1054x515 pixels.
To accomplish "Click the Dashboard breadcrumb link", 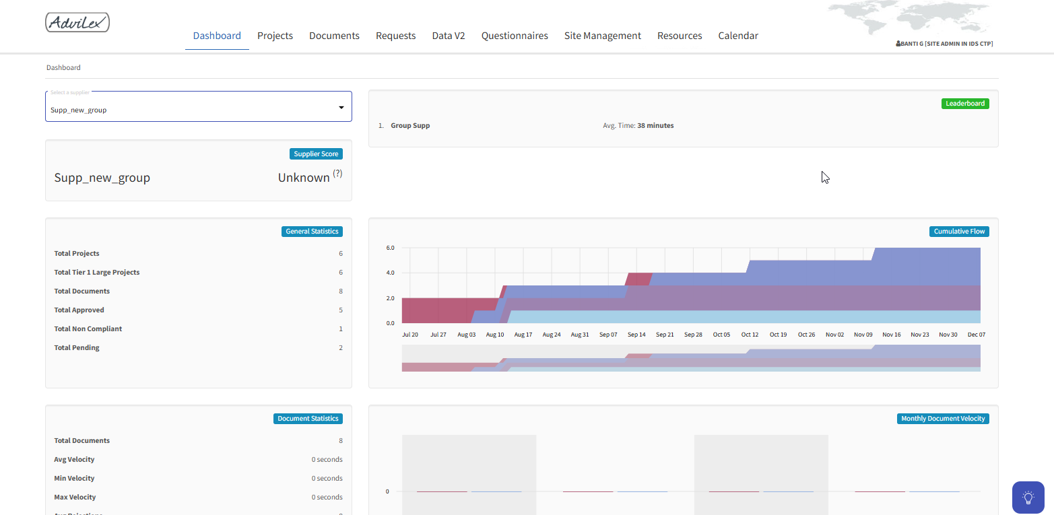I will click(x=63, y=68).
